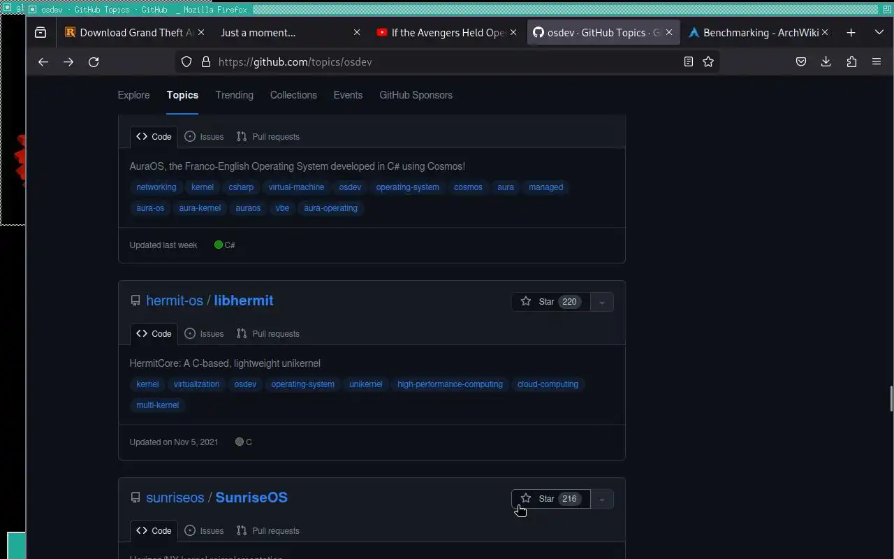
Task: Reload the page with the refresh icon
Action: 94,61
